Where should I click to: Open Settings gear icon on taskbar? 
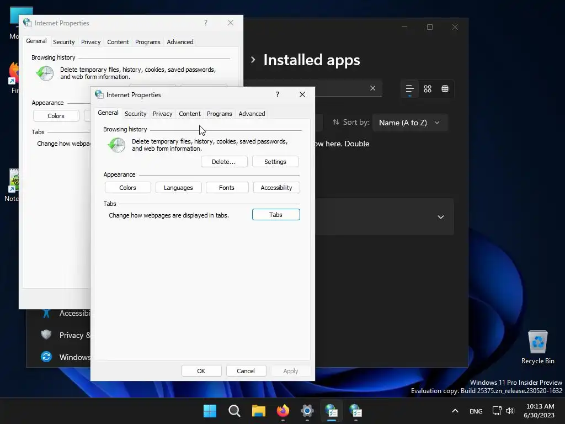(307, 411)
